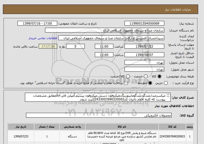This screenshot has width=204, height=144.
Task: Click the ردیف column header
Action: click(x=190, y=127)
